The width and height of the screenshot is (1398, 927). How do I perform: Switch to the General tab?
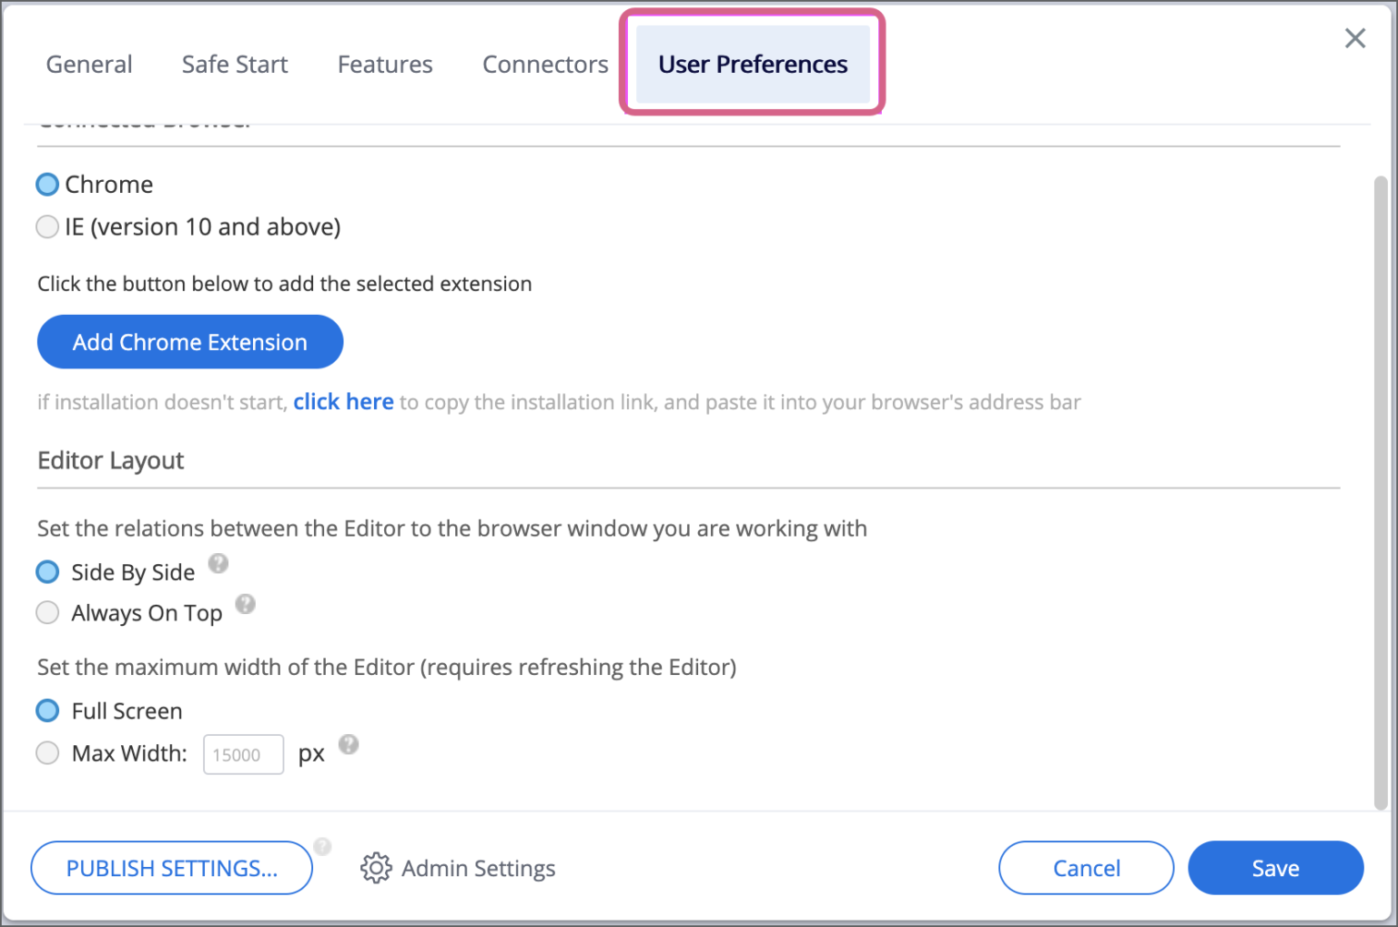pyautogui.click(x=88, y=64)
